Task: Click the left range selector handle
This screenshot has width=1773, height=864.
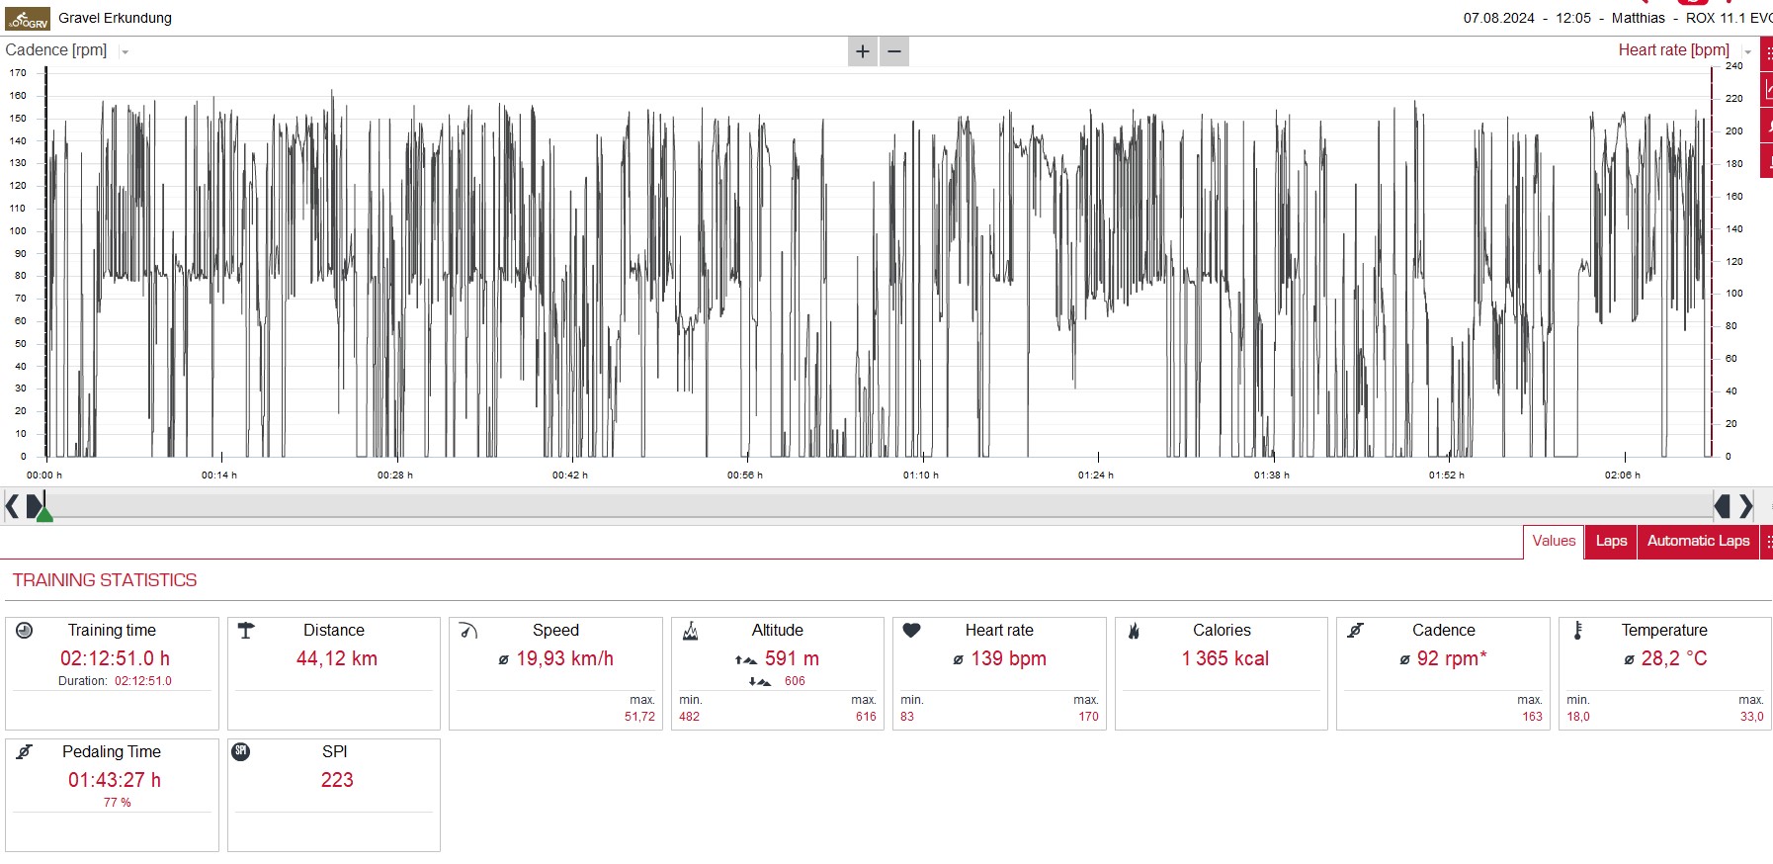Action: [x=35, y=507]
